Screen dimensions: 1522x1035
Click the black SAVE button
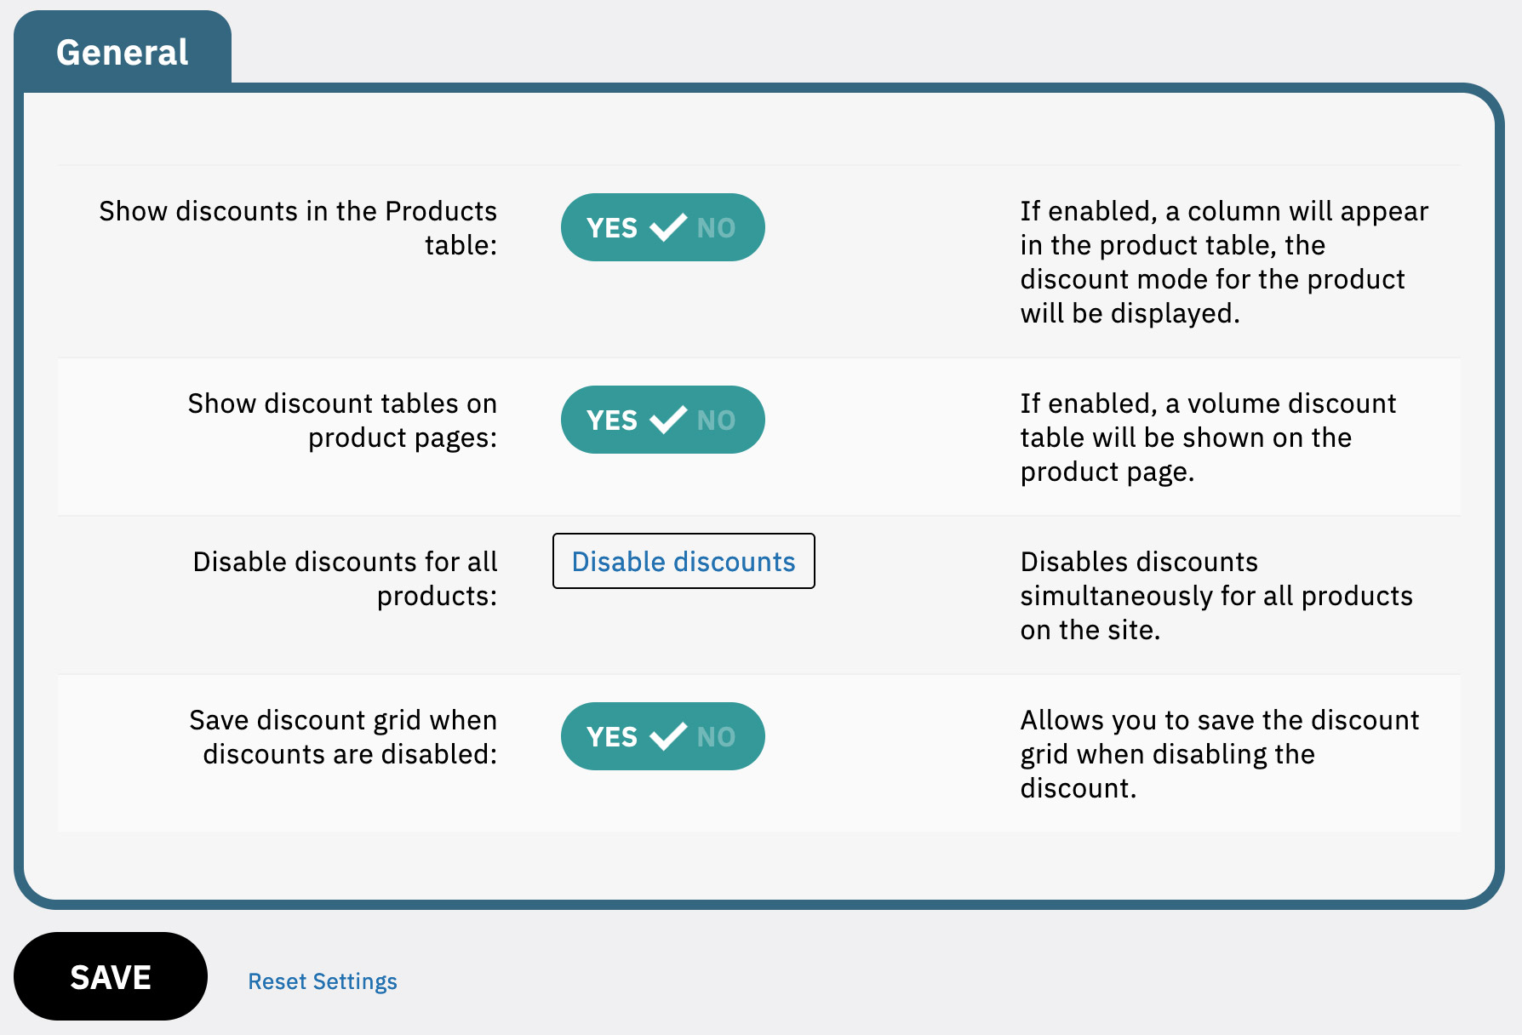pyautogui.click(x=111, y=977)
